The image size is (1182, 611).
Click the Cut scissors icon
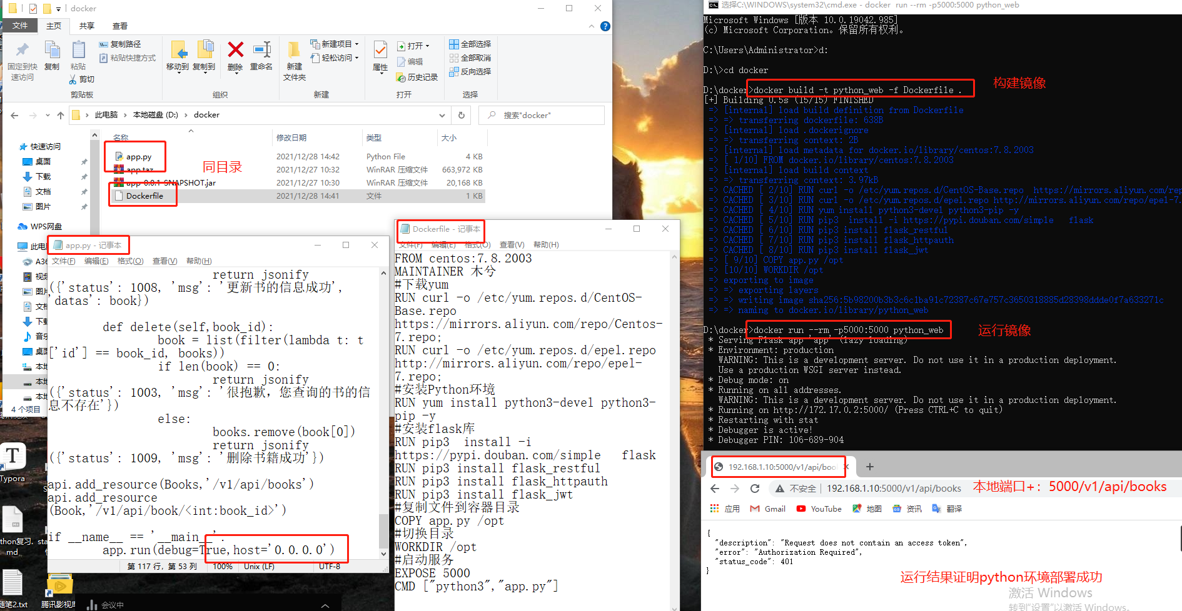point(74,79)
